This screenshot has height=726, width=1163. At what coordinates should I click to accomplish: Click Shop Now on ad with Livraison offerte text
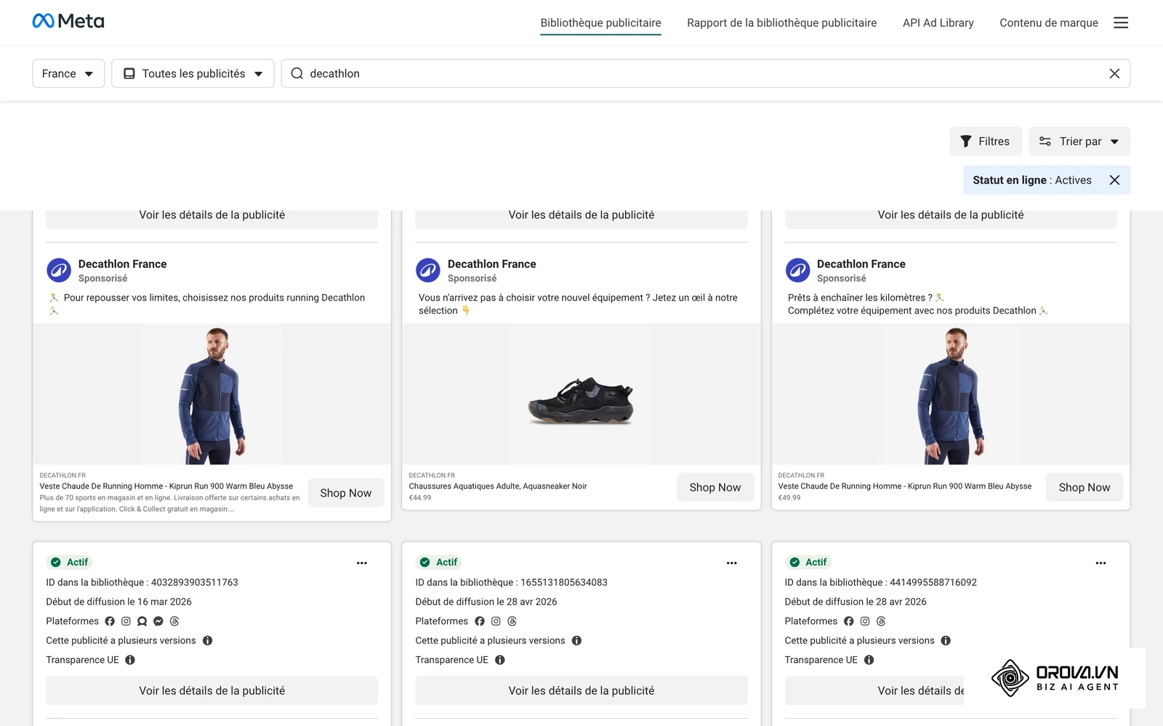click(346, 493)
